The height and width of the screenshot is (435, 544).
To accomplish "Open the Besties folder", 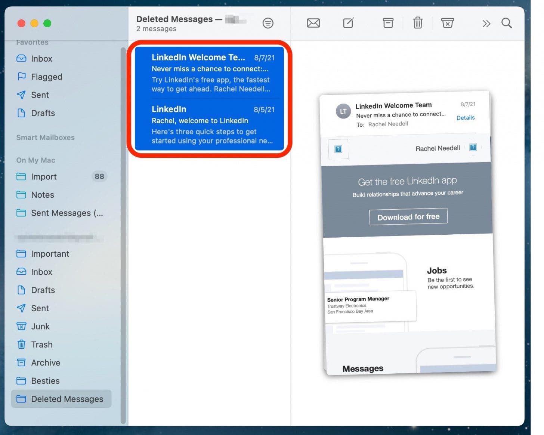I will pyautogui.click(x=45, y=381).
